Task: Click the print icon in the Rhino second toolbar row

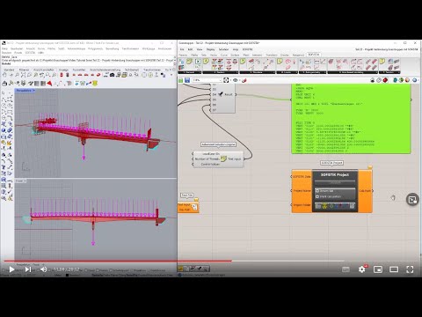Action: pos(4,84)
